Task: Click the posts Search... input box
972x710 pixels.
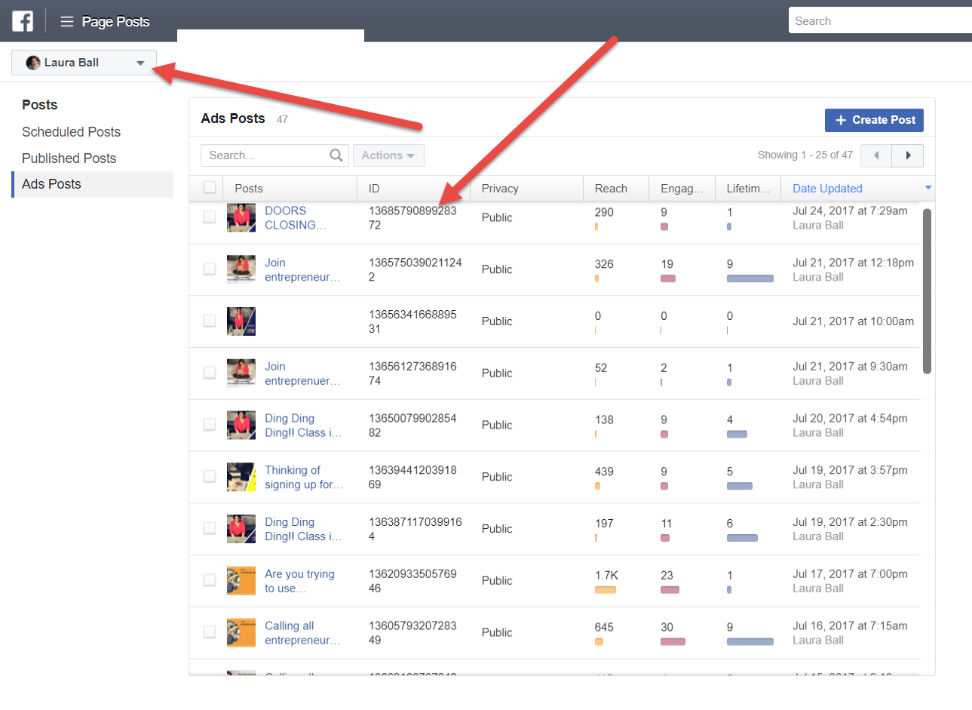Action: [274, 155]
